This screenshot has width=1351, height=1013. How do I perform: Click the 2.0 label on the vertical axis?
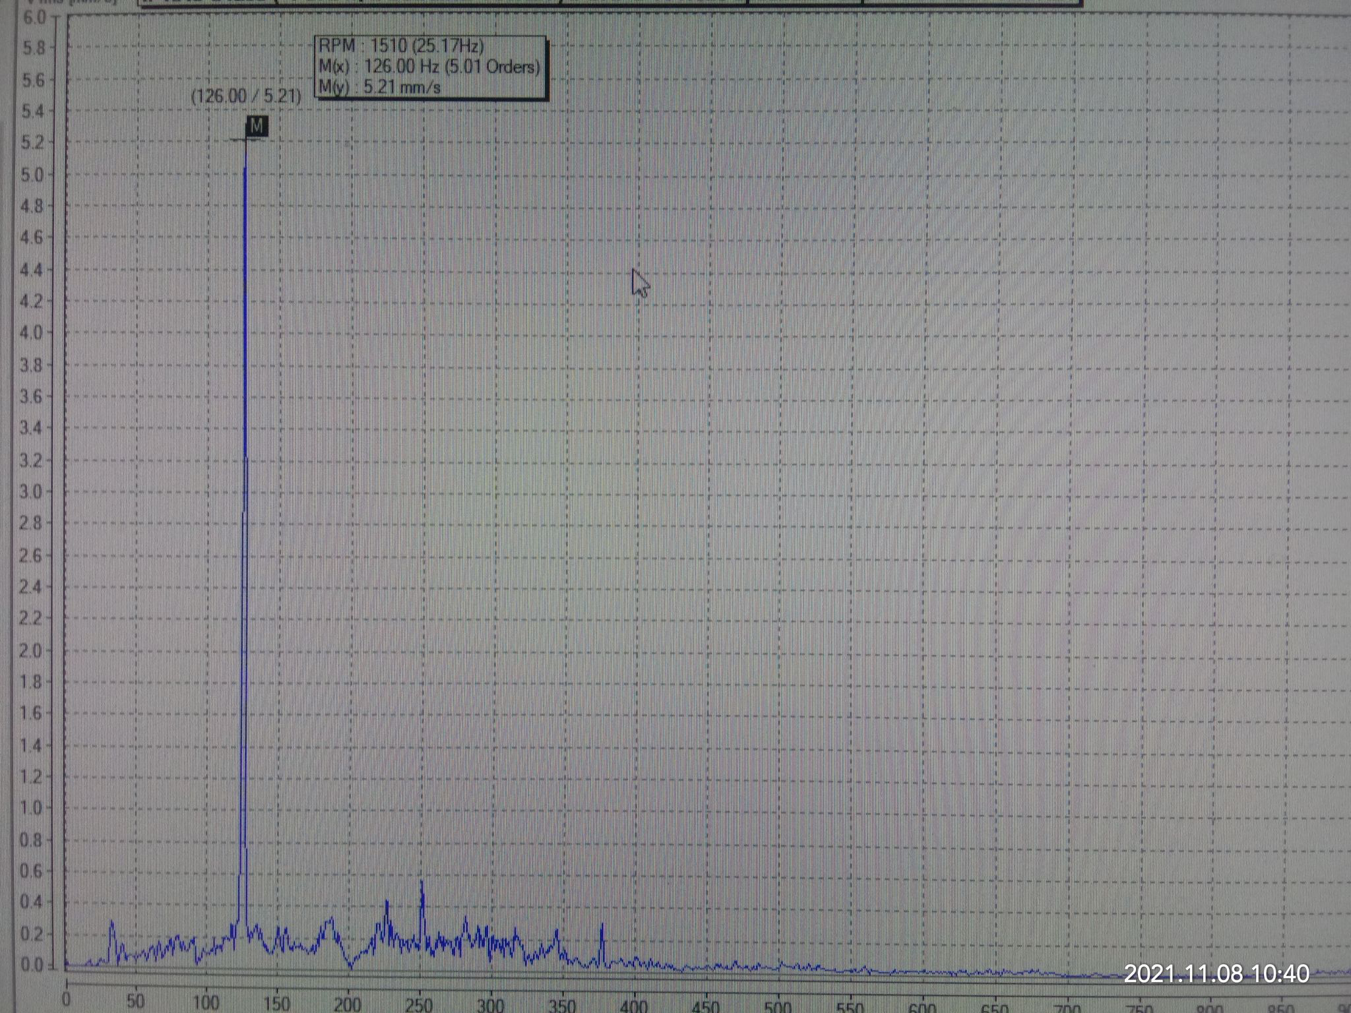(x=31, y=650)
